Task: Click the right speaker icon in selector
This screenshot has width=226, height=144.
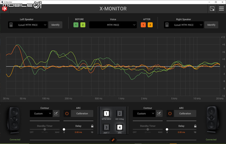Action: [x=167, y=25]
